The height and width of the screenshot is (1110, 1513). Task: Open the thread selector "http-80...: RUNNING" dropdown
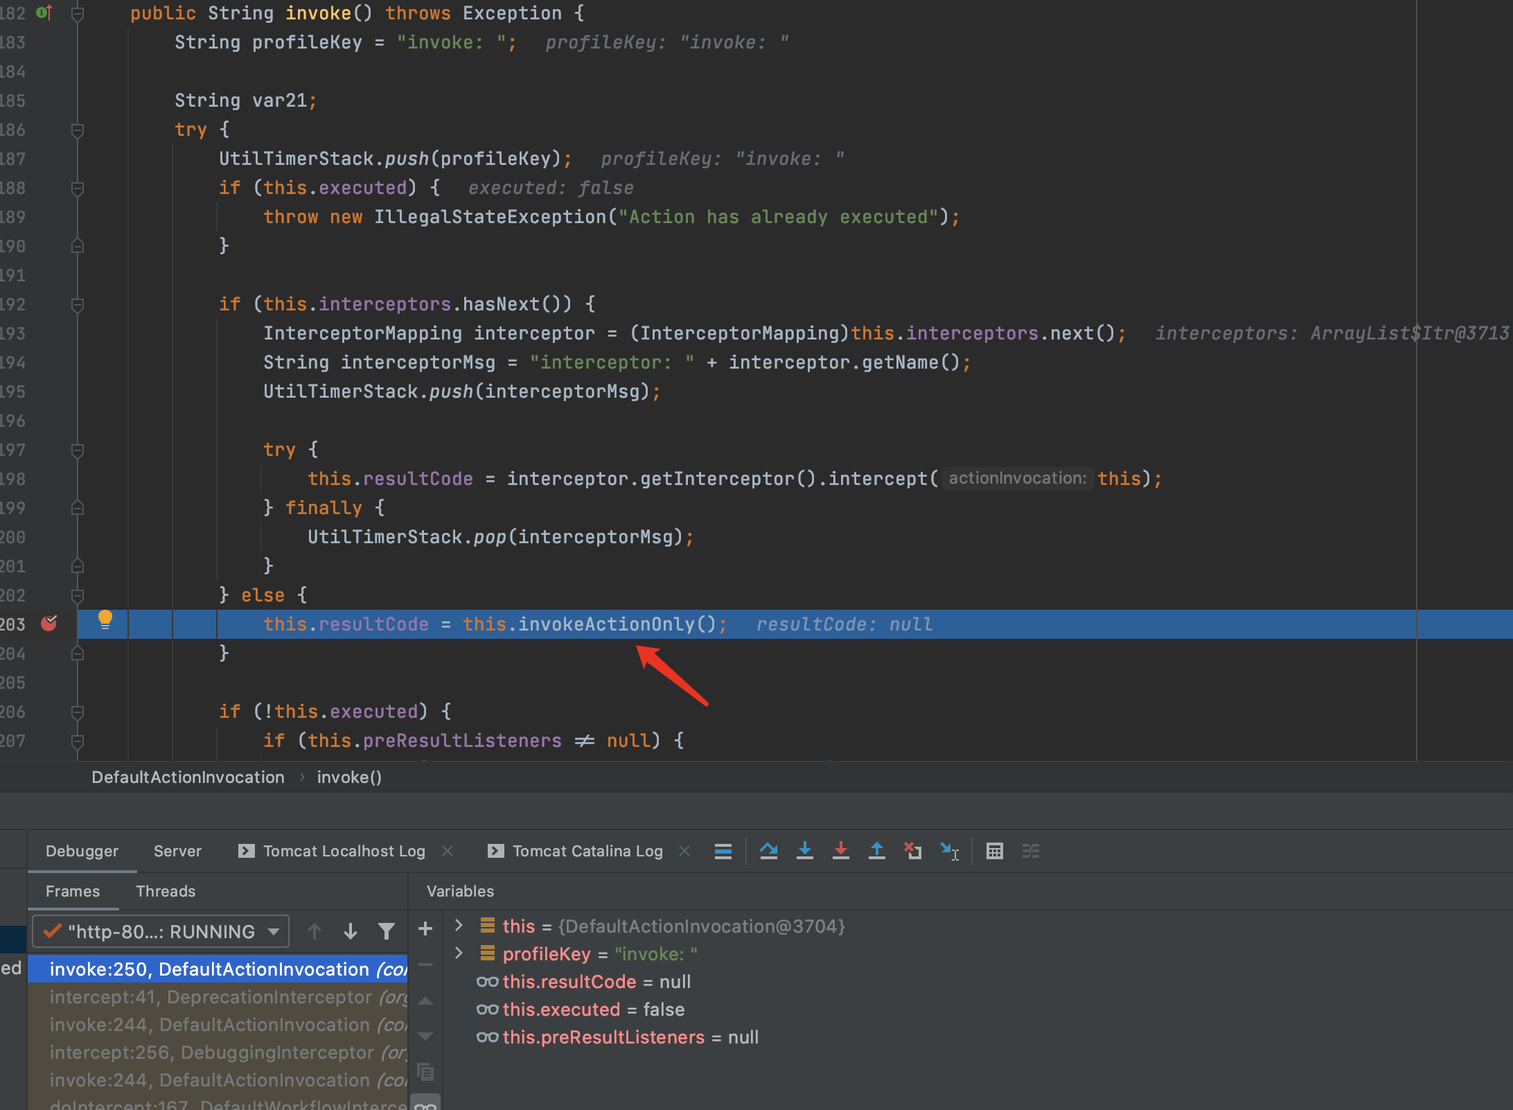click(x=161, y=932)
